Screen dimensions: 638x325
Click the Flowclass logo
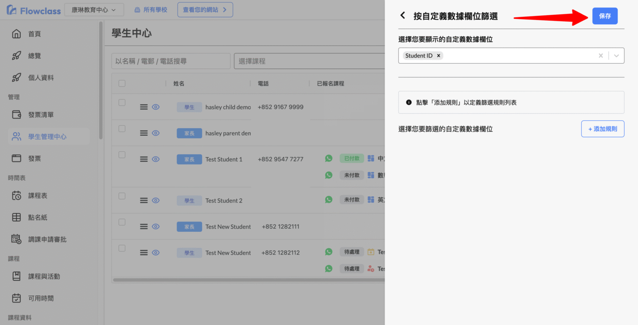coord(34,10)
